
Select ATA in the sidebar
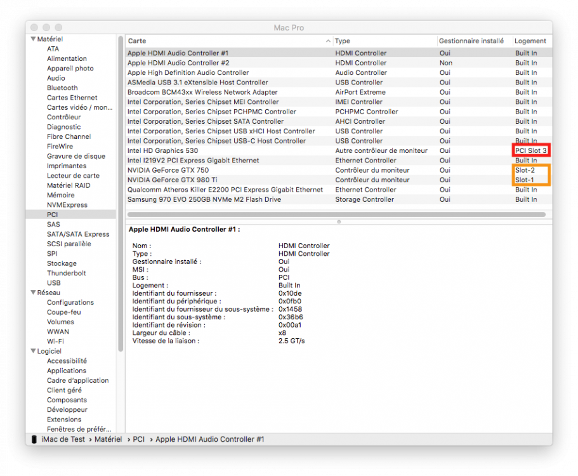point(53,49)
